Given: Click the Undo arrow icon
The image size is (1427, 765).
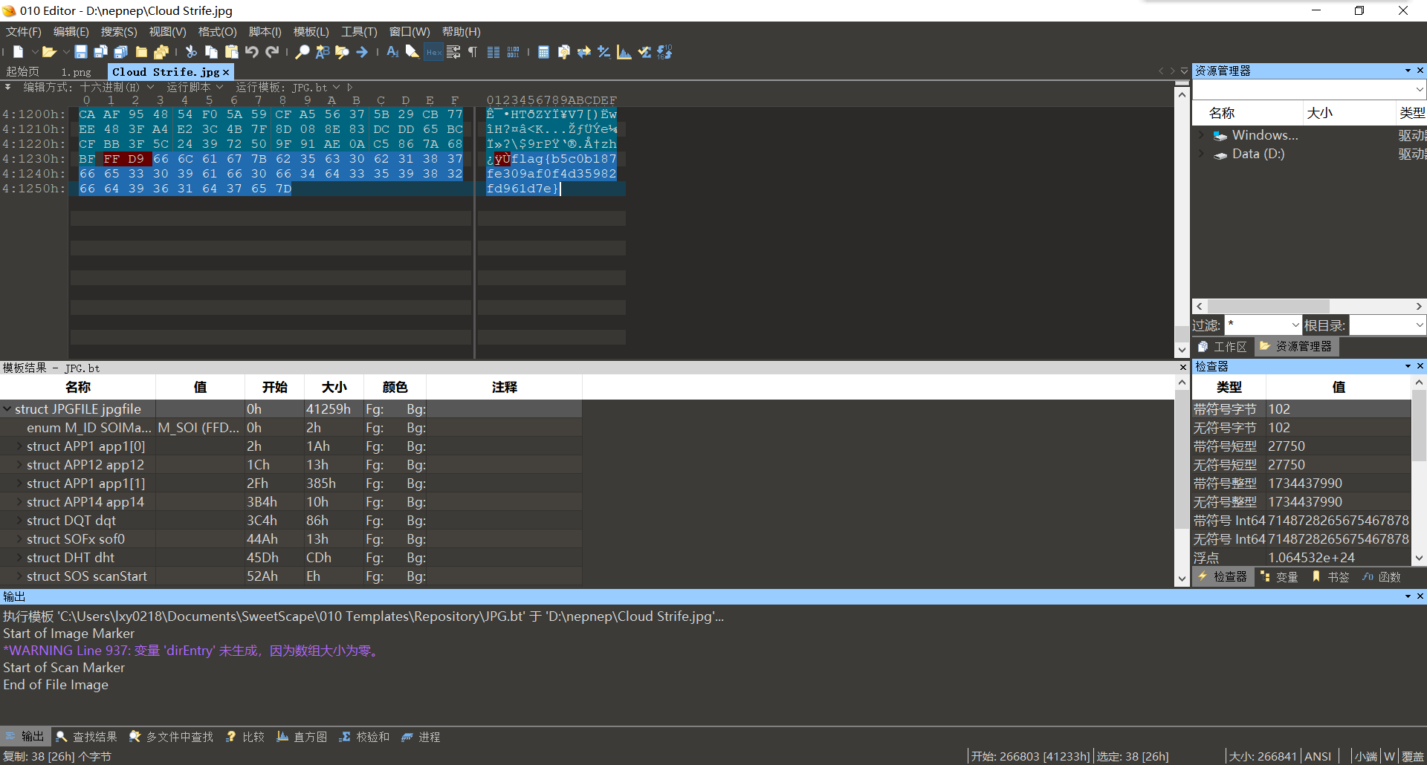Looking at the screenshot, I should [252, 52].
